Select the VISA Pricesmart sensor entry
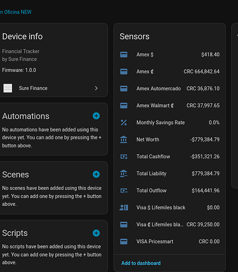The width and height of the screenshot is (238, 272). click(170, 242)
